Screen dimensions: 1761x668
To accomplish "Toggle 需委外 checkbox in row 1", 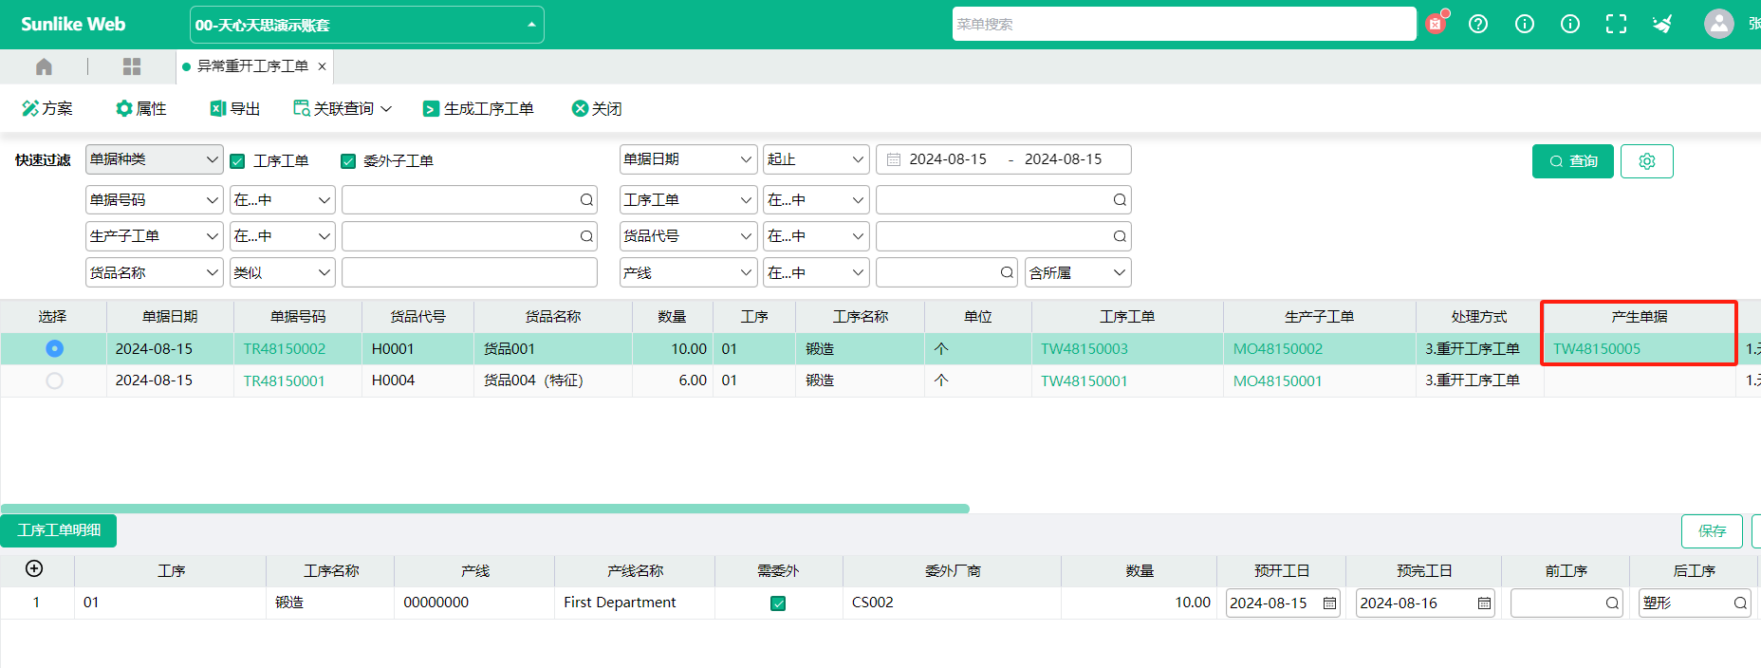I will pyautogui.click(x=778, y=603).
